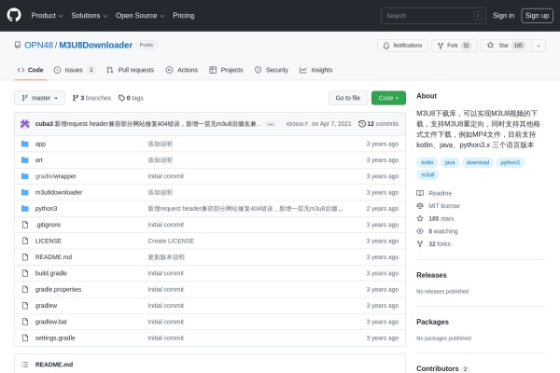Click the commit history clock icon

click(362, 123)
